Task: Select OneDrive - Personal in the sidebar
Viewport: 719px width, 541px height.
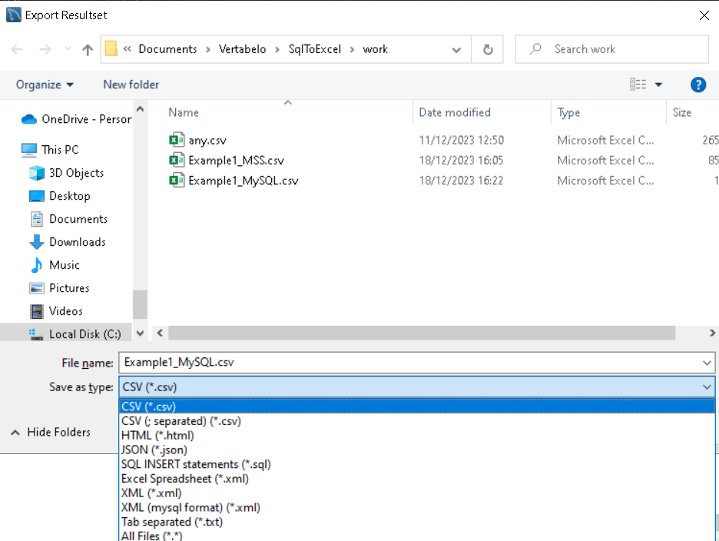Action: [77, 119]
